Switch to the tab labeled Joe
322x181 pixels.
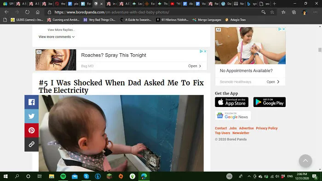coord(47,4)
